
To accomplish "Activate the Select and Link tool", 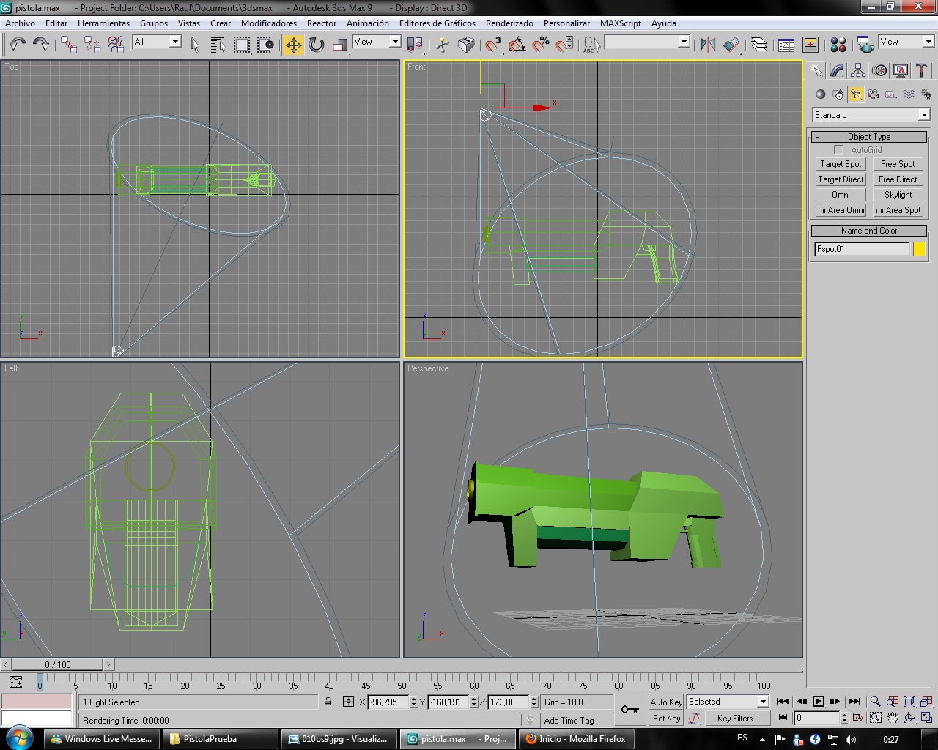I will (x=69, y=45).
